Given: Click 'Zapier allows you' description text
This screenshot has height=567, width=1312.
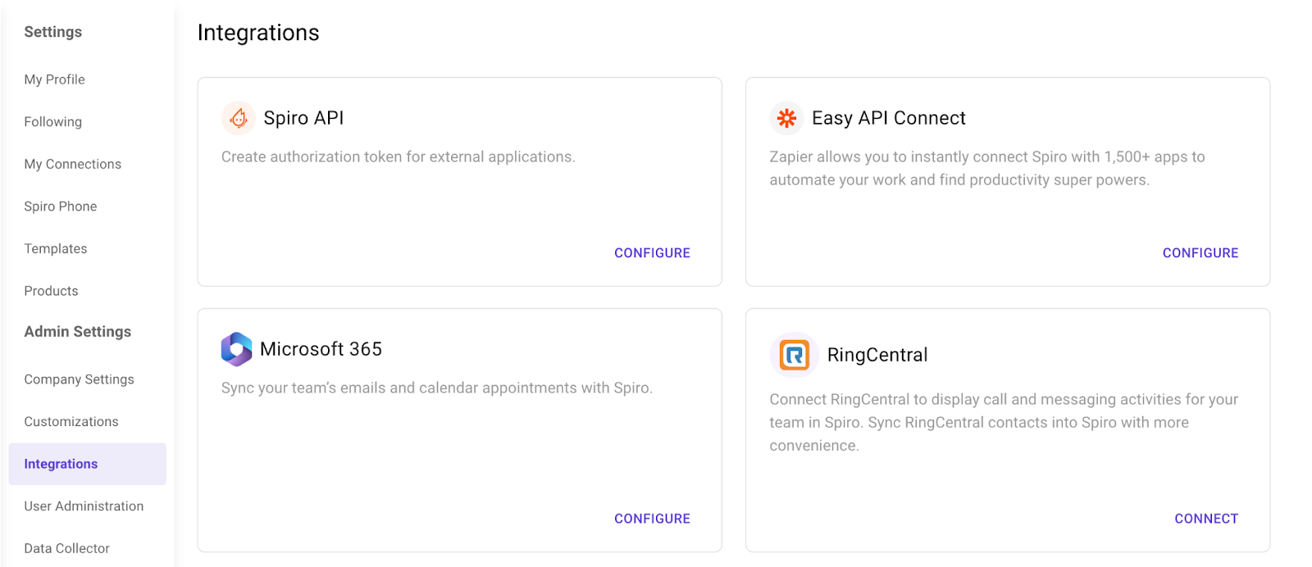Looking at the screenshot, I should 987,168.
